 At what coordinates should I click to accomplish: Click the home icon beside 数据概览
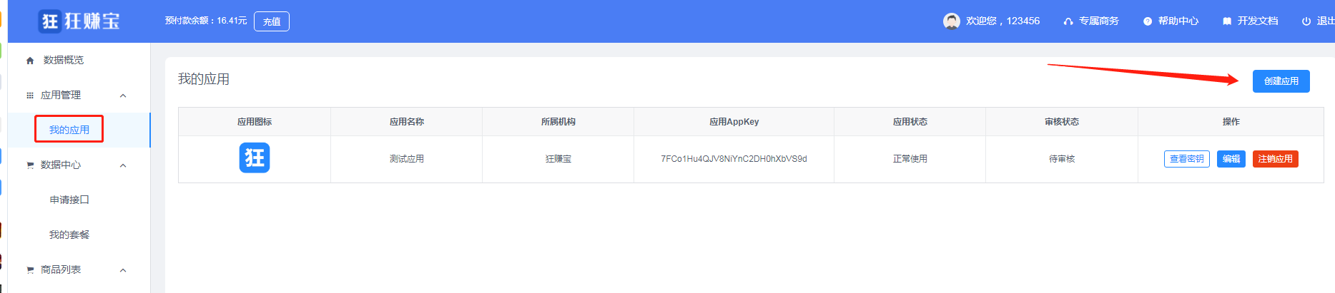click(30, 61)
